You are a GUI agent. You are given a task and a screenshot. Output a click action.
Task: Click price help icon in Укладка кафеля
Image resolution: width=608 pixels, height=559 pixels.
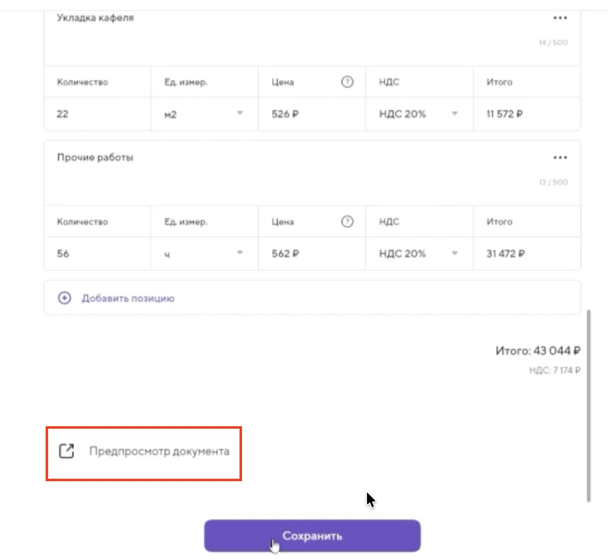click(347, 82)
